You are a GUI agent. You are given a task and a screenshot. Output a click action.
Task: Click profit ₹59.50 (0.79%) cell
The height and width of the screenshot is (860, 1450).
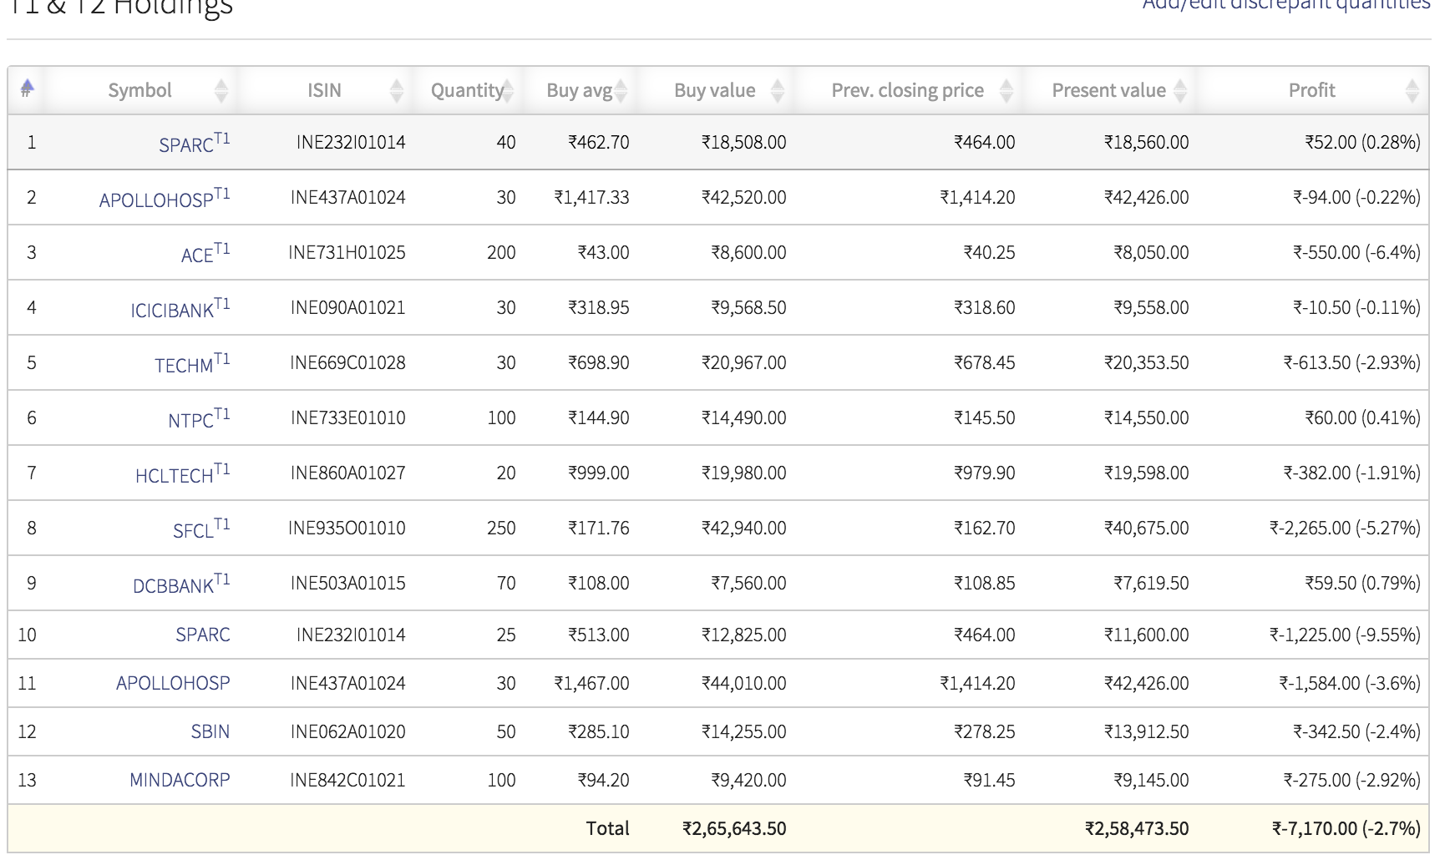pos(1362,583)
